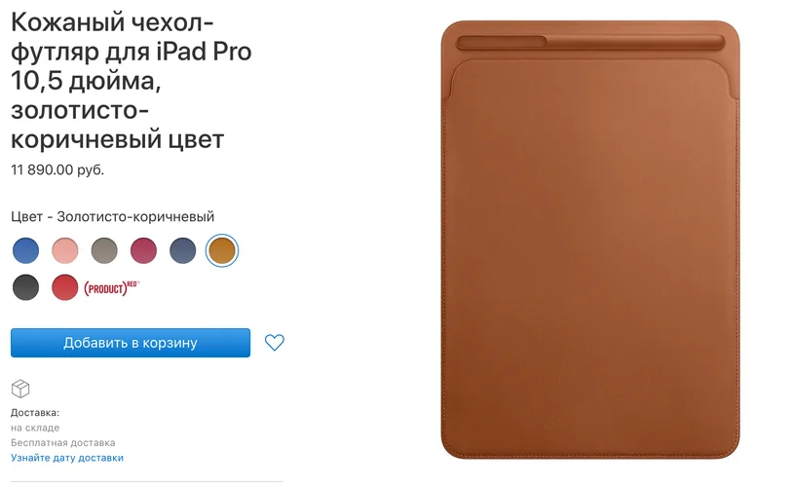Pick the black color swatch

coord(25,287)
